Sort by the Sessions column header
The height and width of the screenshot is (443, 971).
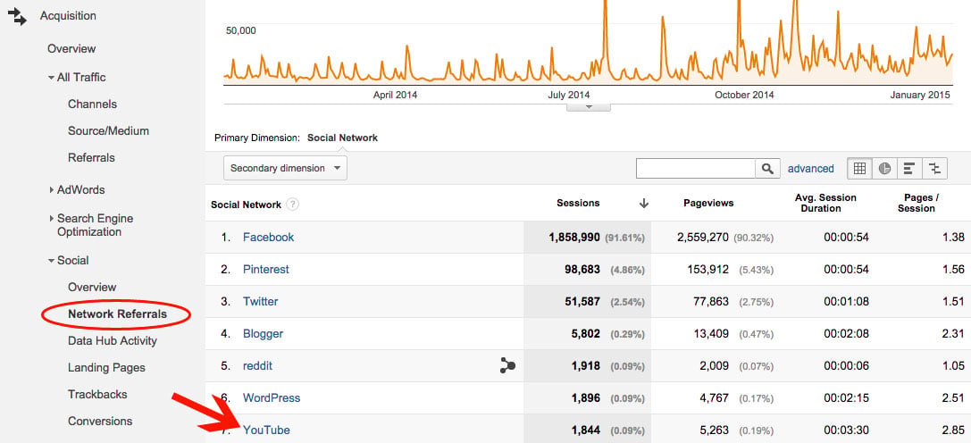tap(578, 203)
